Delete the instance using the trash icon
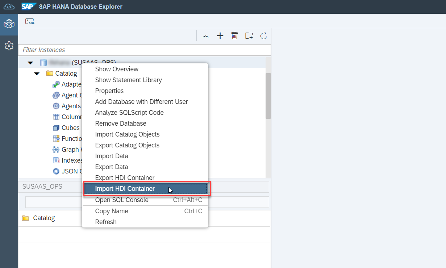446x268 pixels. pos(234,36)
